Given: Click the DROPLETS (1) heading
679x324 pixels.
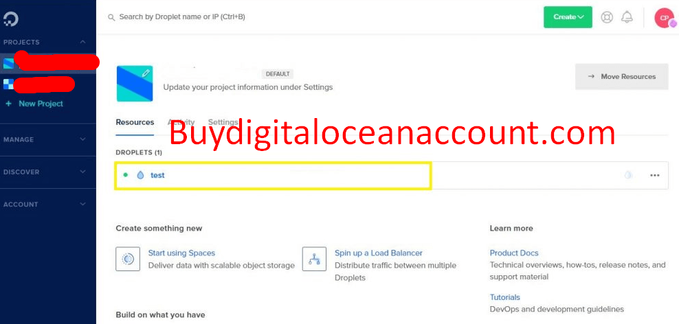Looking at the screenshot, I should click(x=139, y=152).
